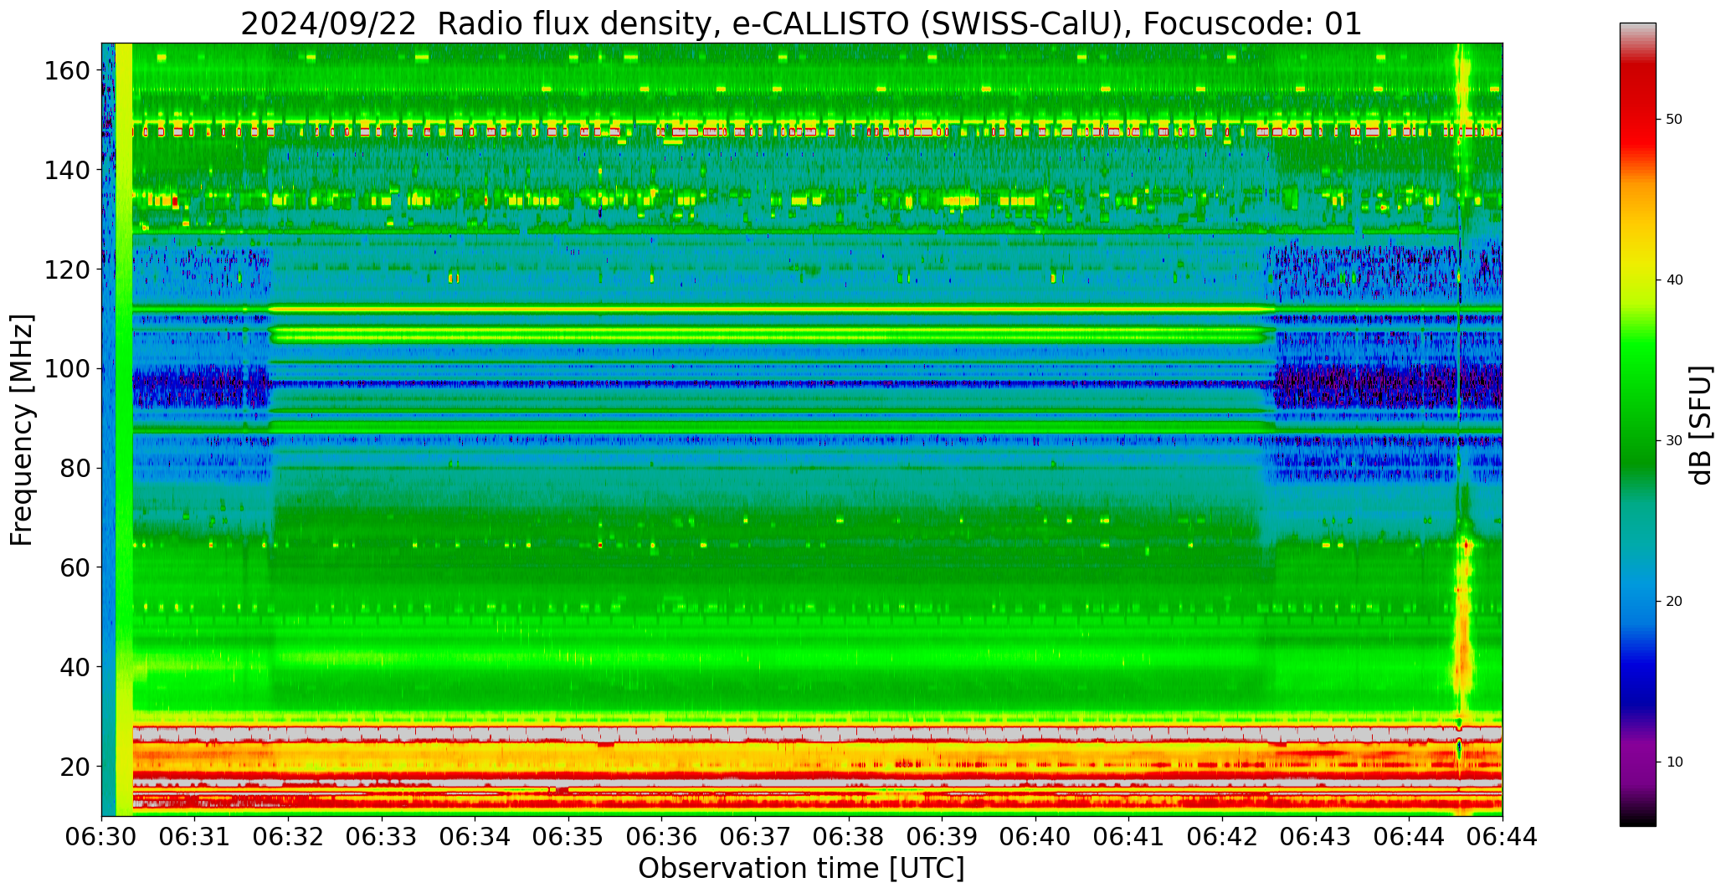Click the 06:37 time tick label
Image resolution: width=1726 pixels, height=893 pixels.
click(x=756, y=837)
